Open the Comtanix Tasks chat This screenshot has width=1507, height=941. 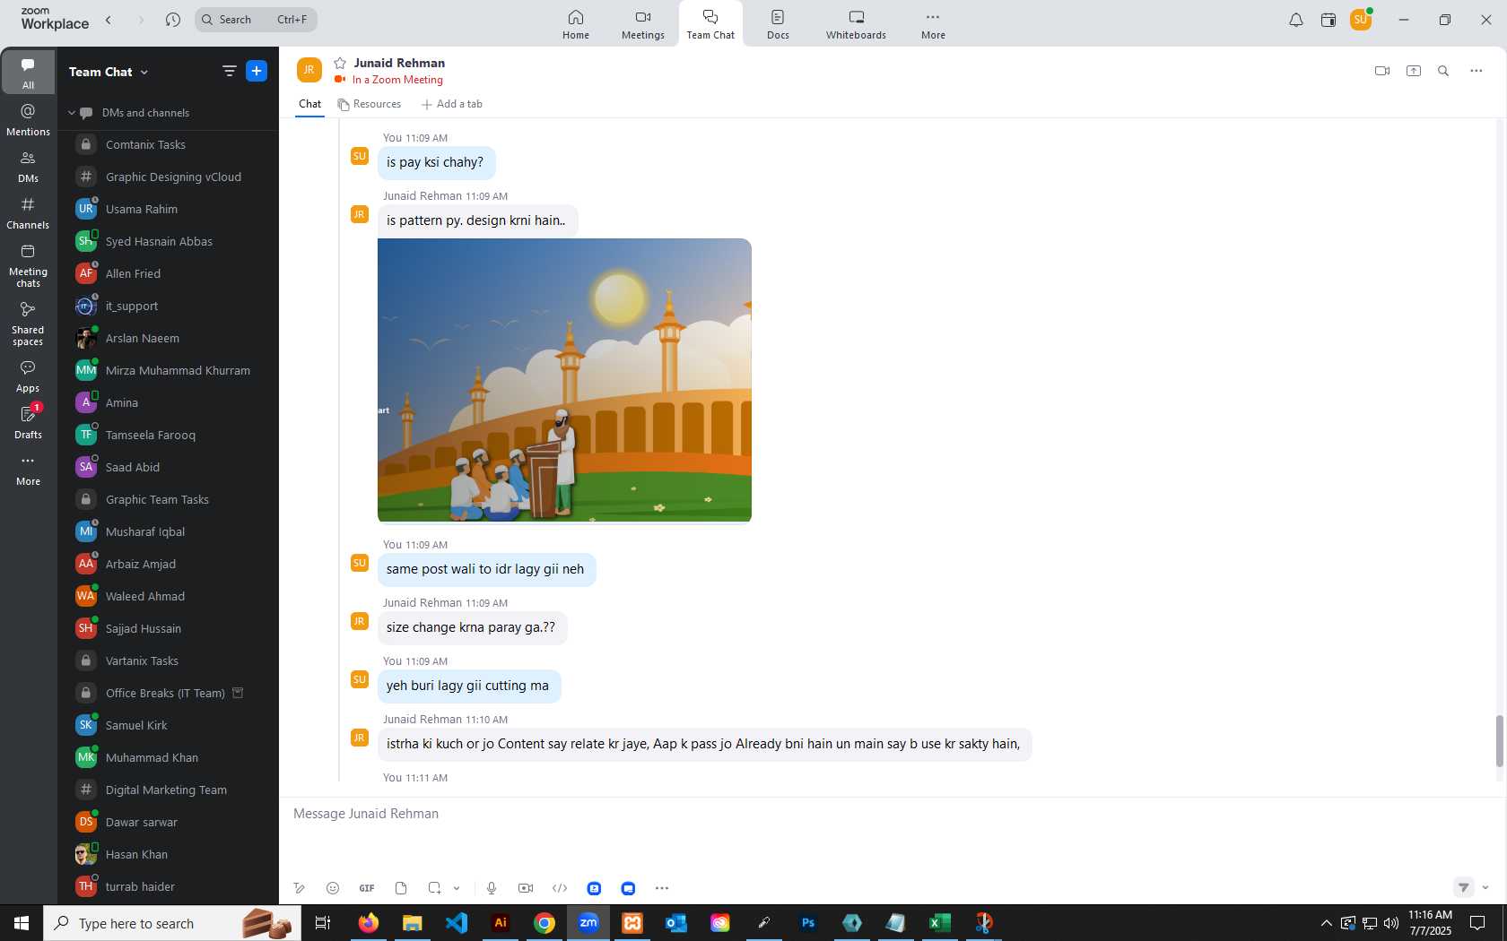click(x=169, y=144)
